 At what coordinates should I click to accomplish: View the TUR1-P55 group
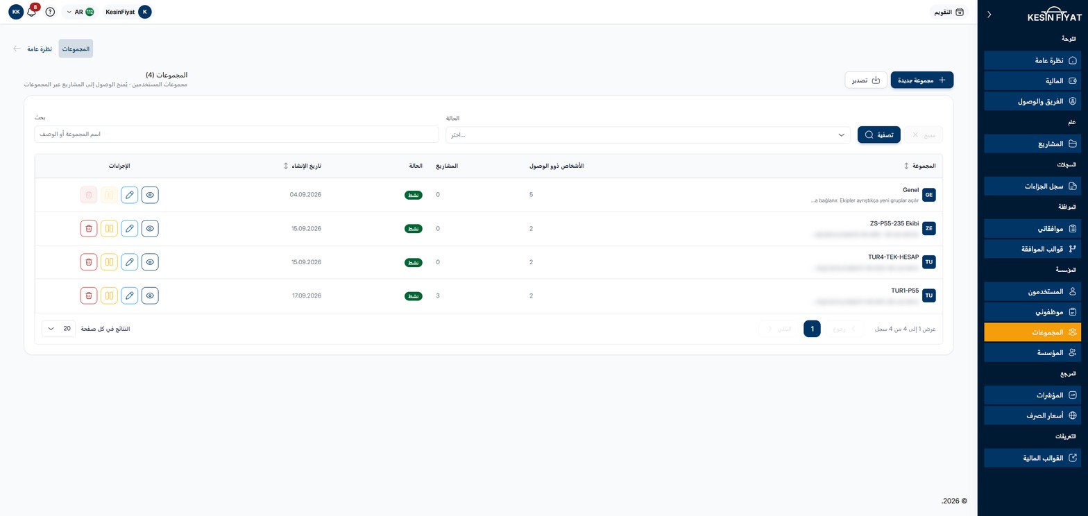tap(150, 296)
